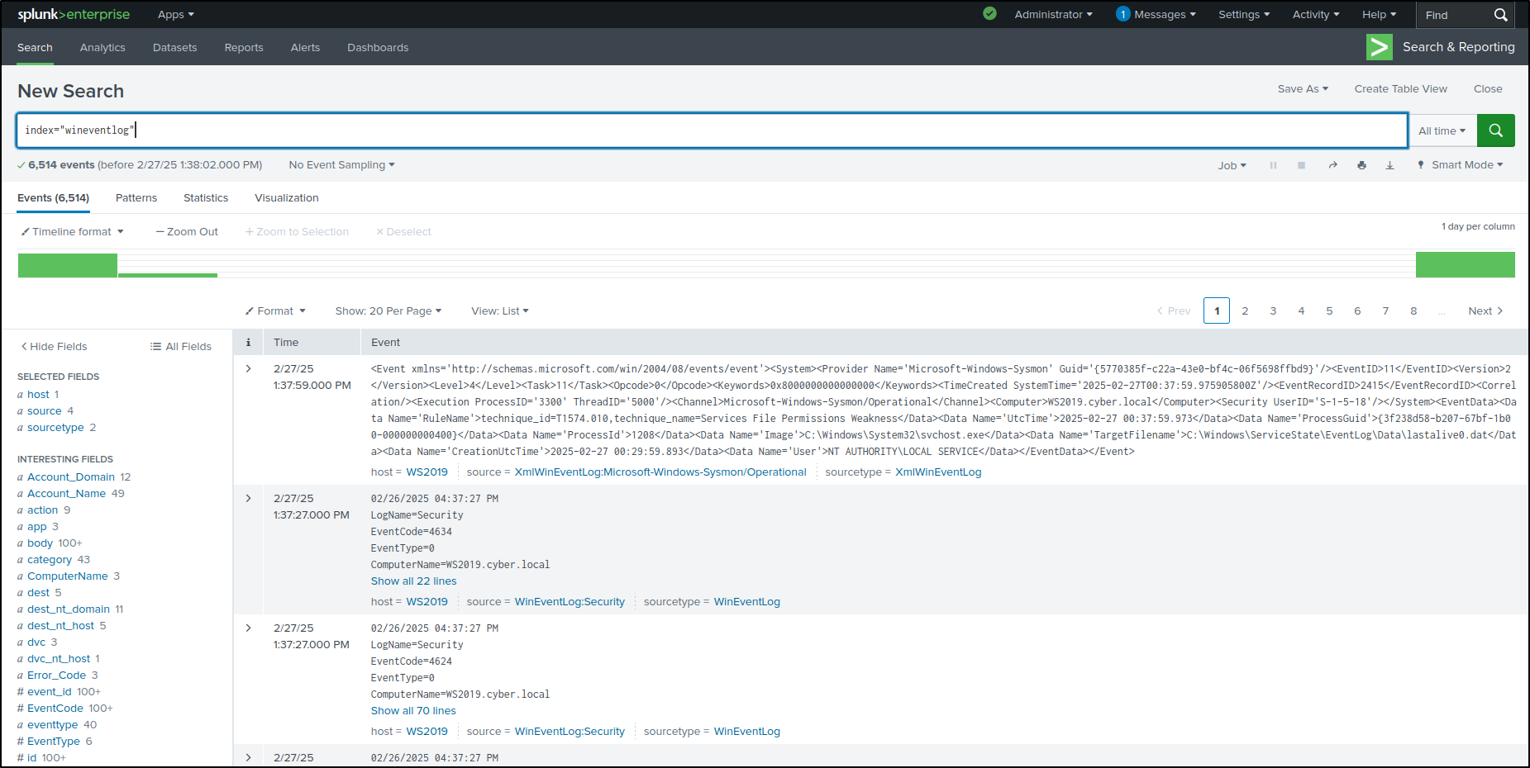Print the search results
1530x768 pixels.
pyautogui.click(x=1362, y=164)
